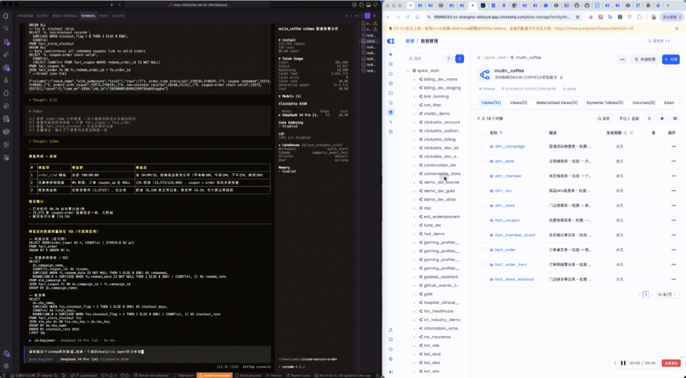686x378 pixels.
Task: Click the purple terminal icon in the panel header
Action: pyautogui.click(x=367, y=16)
